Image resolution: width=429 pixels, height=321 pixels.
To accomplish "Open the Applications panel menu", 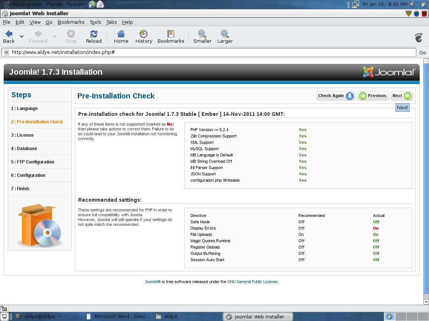I will 27,4.
